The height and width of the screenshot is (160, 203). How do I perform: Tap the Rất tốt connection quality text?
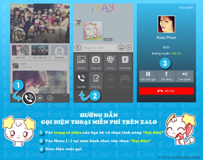[x=176, y=53]
